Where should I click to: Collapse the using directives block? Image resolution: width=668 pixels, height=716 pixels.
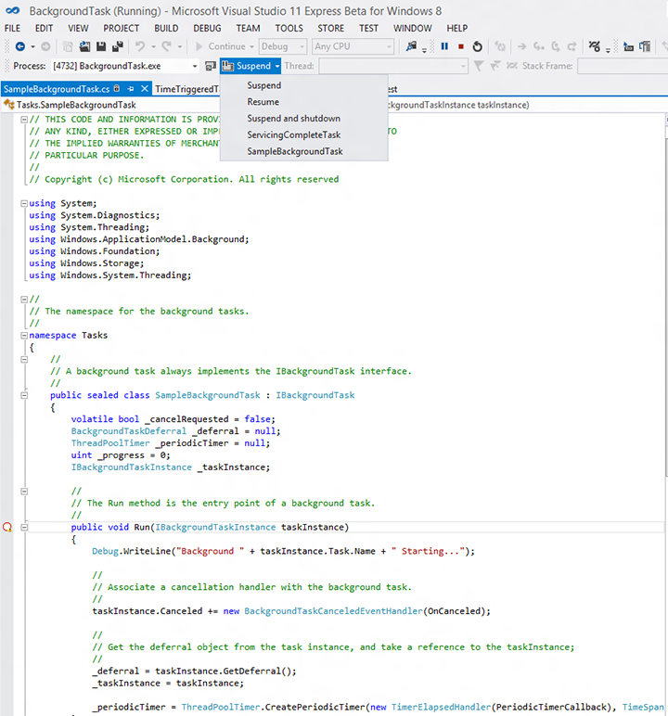24,203
